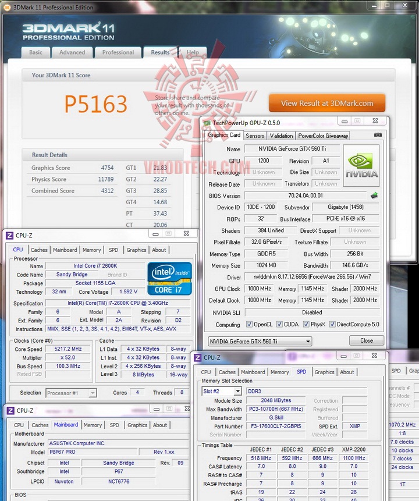This screenshot has width=419, height=501.
Task: Minimize the CPU-Z Mainboard window
Action: [x=157, y=409]
